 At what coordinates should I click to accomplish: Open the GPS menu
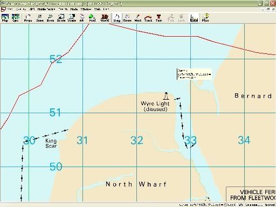[32, 9]
